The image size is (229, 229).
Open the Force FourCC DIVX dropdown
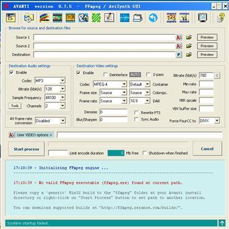pyautogui.click(x=217, y=121)
